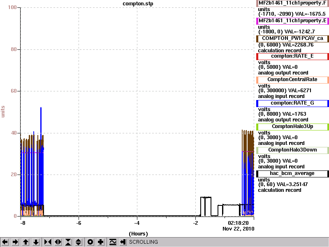
Task: Click the y-axis tick label 100
Action: pos(12,7)
